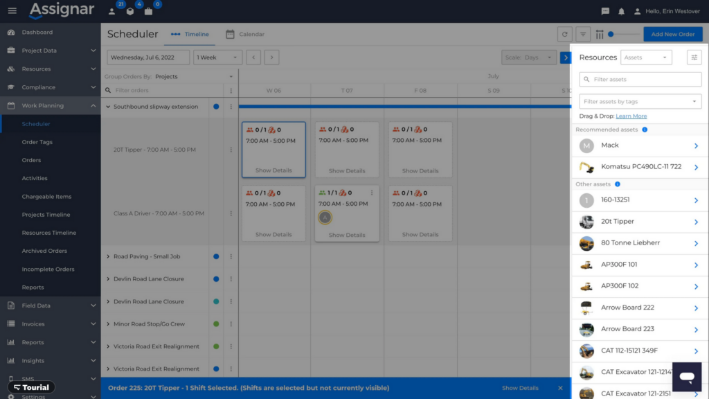Click the worker icon with 21 badge
This screenshot has height=399, width=709.
[111, 11]
